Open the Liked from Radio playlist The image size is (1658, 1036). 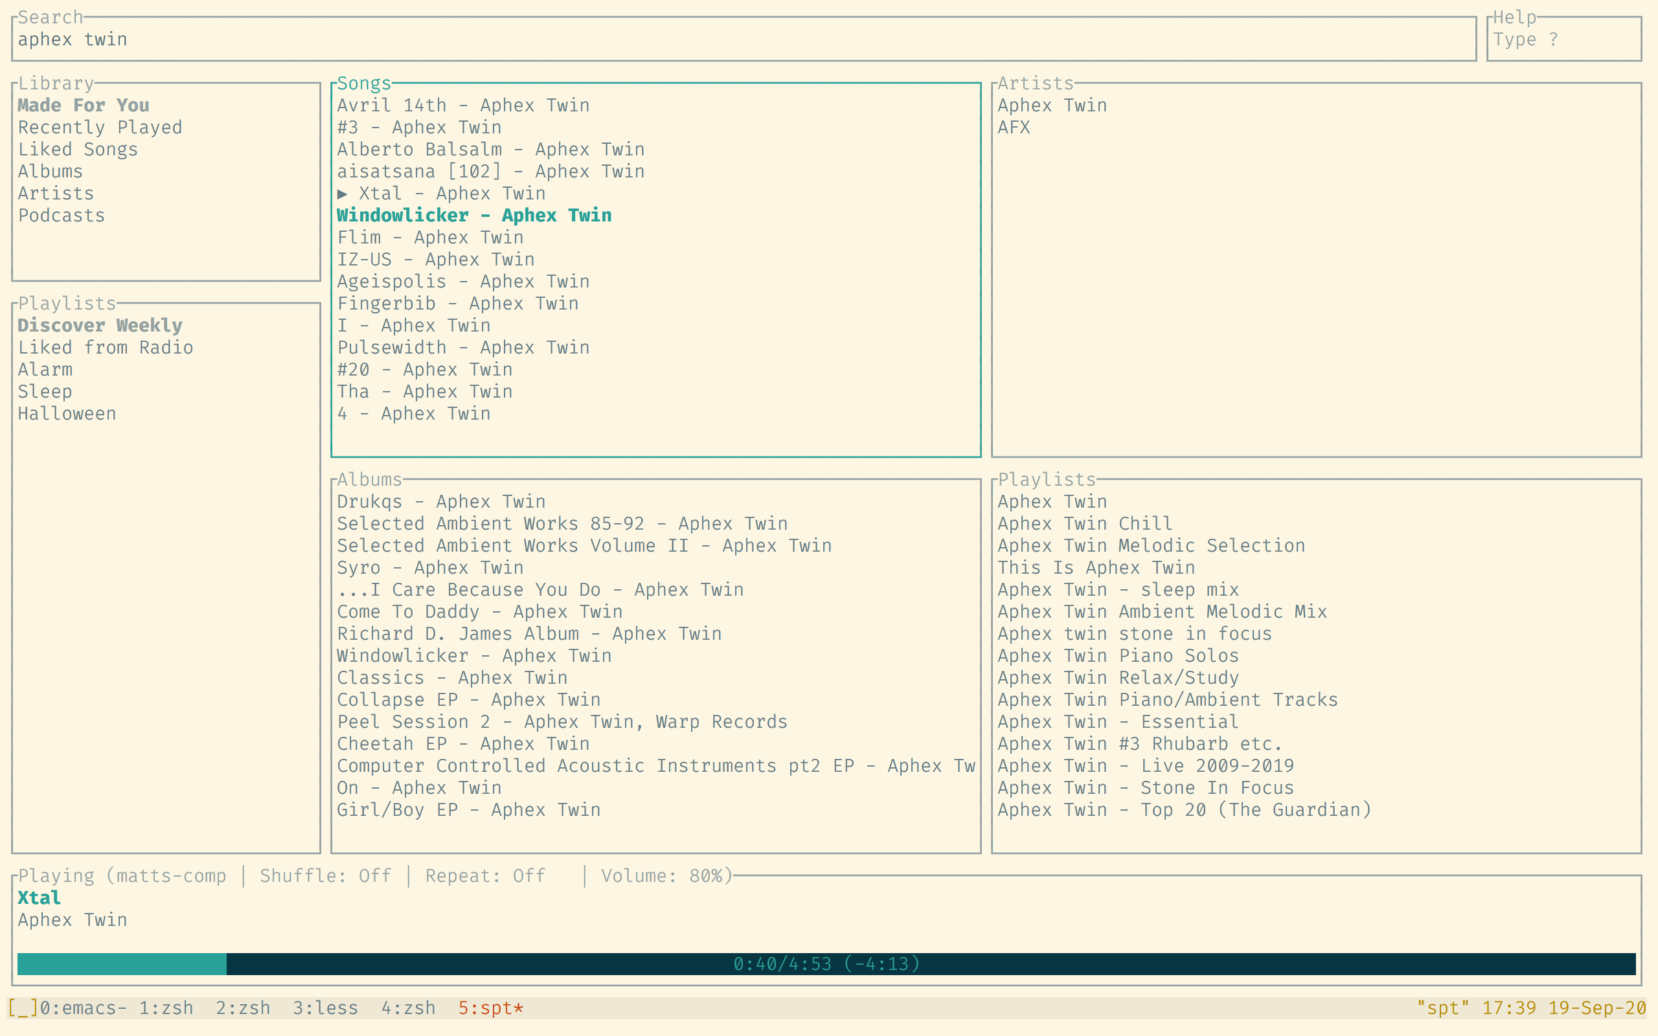[106, 348]
